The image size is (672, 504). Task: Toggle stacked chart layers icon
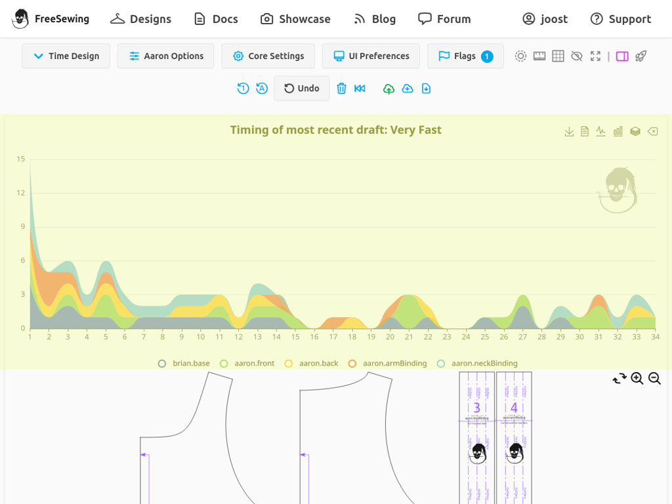pos(635,131)
